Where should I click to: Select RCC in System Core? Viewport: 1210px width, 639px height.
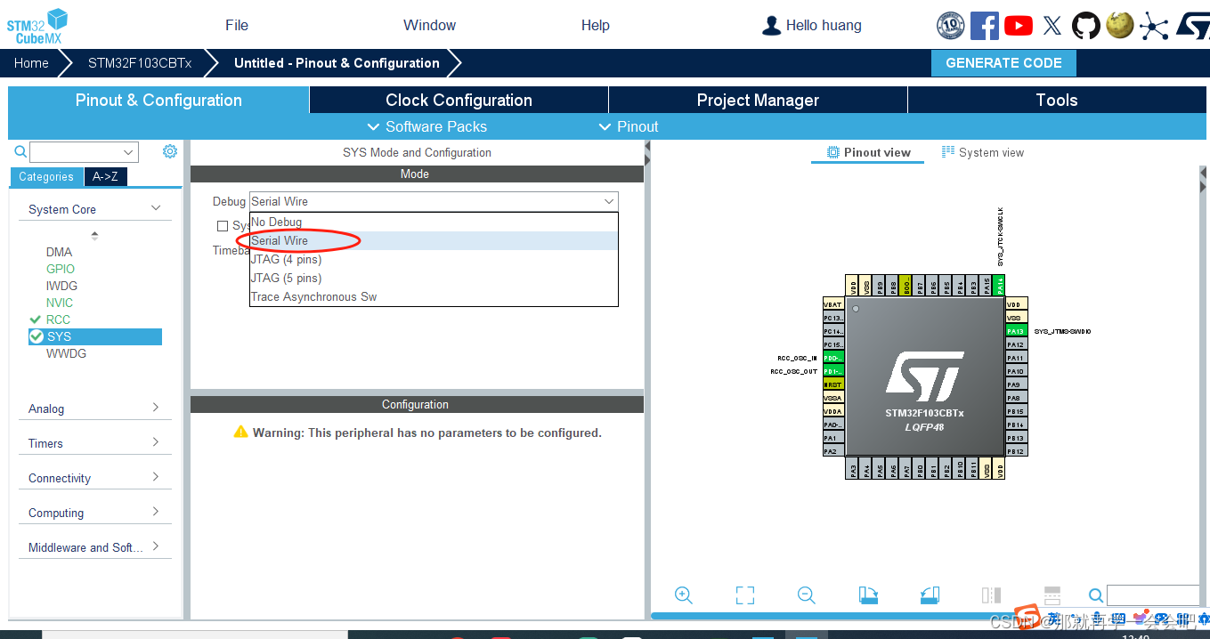[58, 319]
